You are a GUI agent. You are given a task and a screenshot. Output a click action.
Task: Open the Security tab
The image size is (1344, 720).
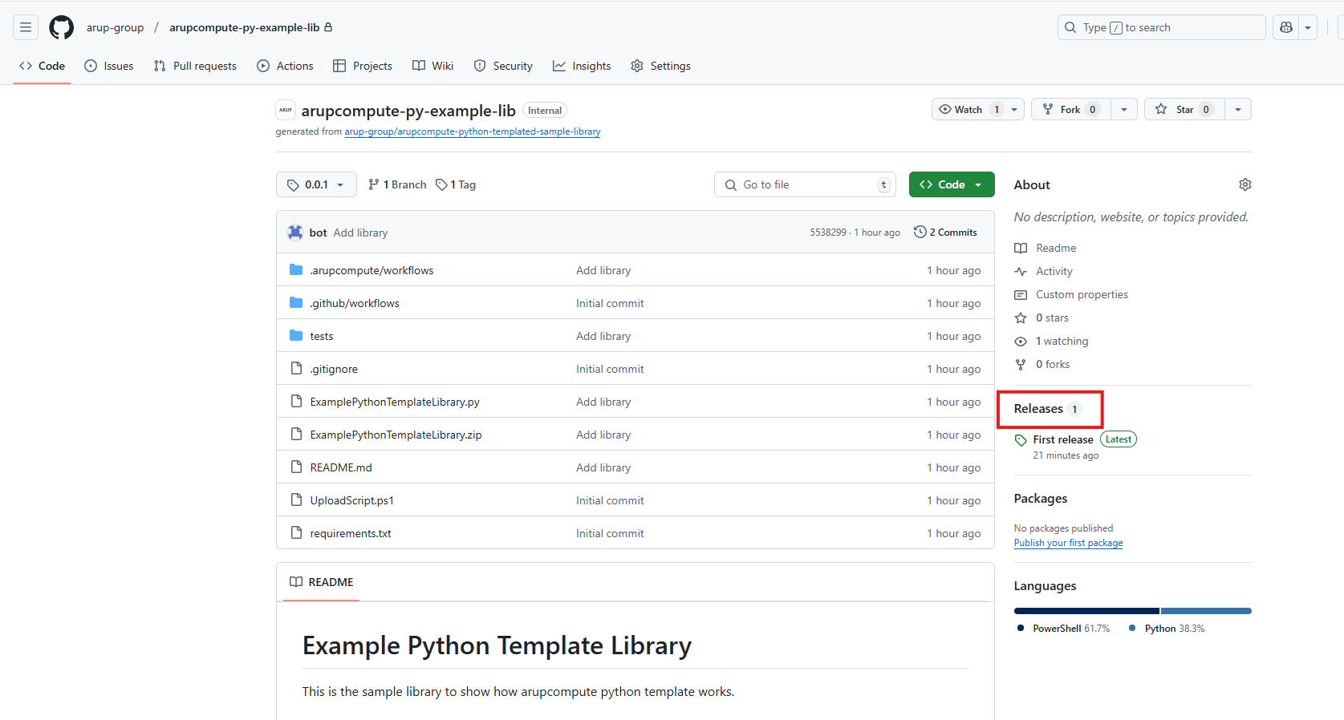click(503, 66)
